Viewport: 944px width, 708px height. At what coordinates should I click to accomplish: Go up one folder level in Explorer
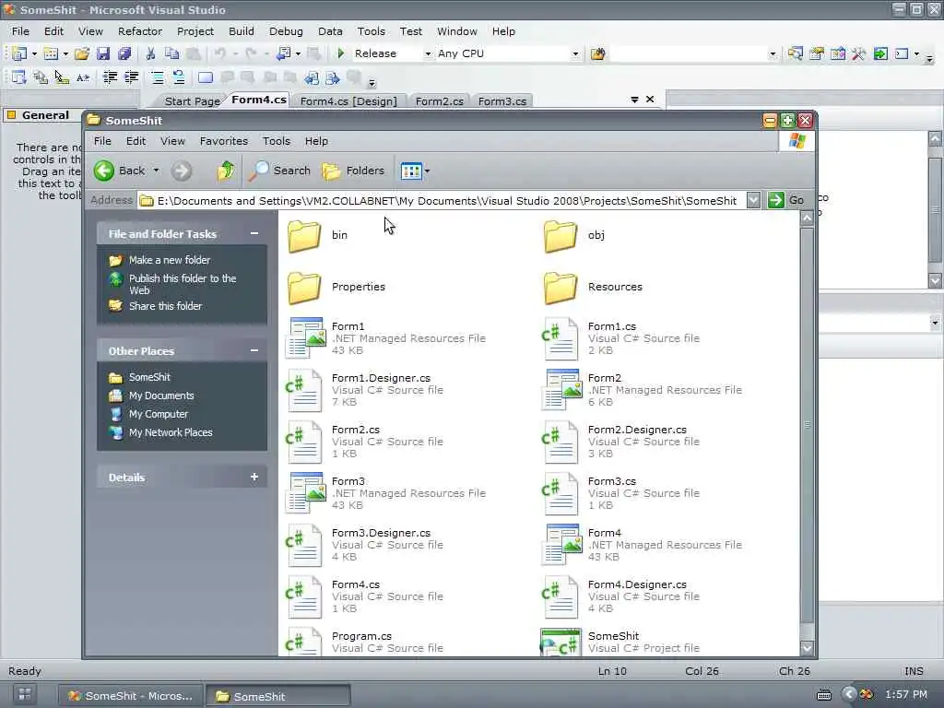tap(227, 171)
